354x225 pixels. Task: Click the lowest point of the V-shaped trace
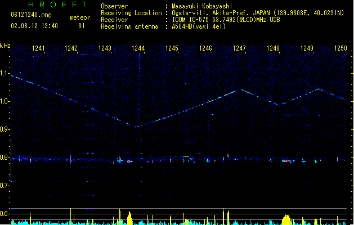[x=136, y=127]
